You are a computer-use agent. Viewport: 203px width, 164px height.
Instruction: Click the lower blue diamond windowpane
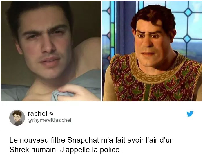click(187, 38)
